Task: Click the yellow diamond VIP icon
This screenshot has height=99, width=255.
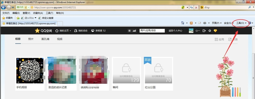Action: [x=215, y=30]
